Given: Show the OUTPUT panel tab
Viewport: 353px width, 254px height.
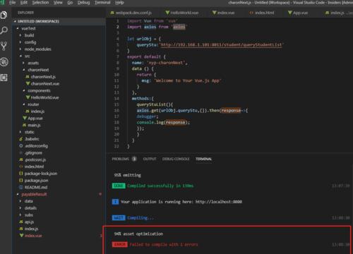Looking at the screenshot, I should 150,159.
